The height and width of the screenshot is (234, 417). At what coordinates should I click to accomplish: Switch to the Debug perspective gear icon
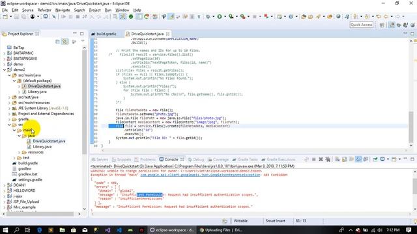pos(399,25)
